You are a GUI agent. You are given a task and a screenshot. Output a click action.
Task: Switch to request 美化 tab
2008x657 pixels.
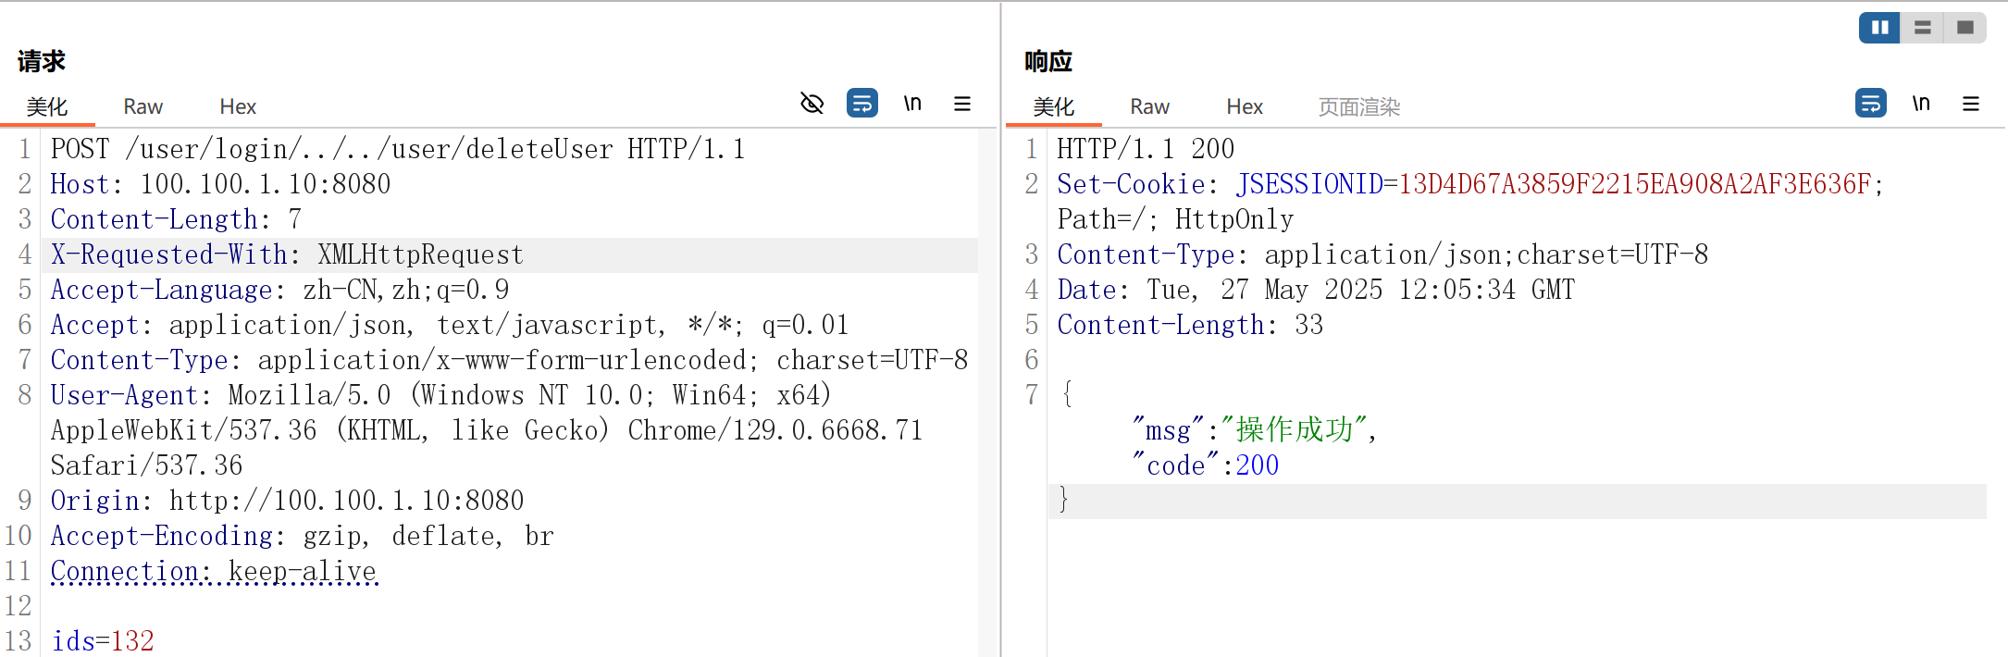click(47, 107)
